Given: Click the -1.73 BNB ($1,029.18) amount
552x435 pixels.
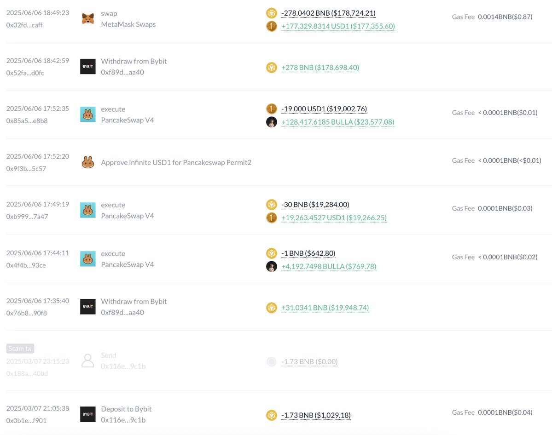Looking at the screenshot, I should (x=316, y=415).
